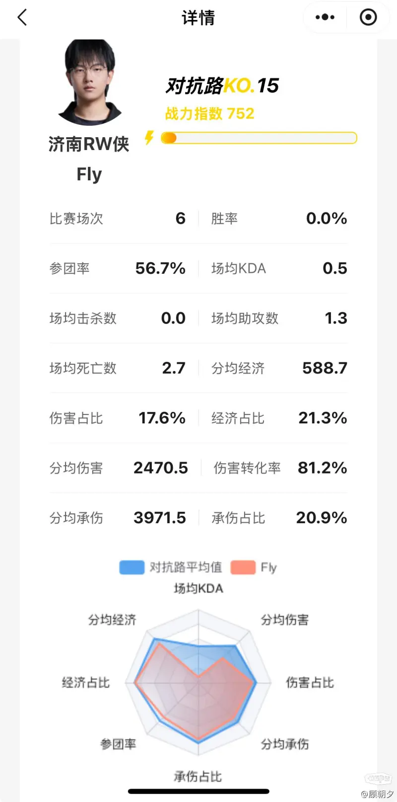The width and height of the screenshot is (397, 802).
Task: Tap the 详情 page title
Action: 198,18
